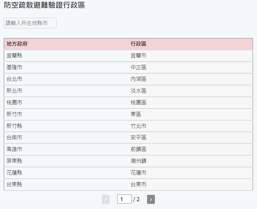Screen dimensions: 257x209
Task: Click the 內湖區 district cell
Action: pos(139,79)
